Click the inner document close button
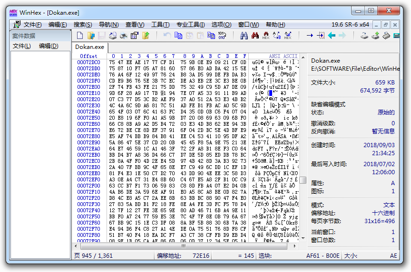The width and height of the screenshot is (411, 272). pos(395,25)
